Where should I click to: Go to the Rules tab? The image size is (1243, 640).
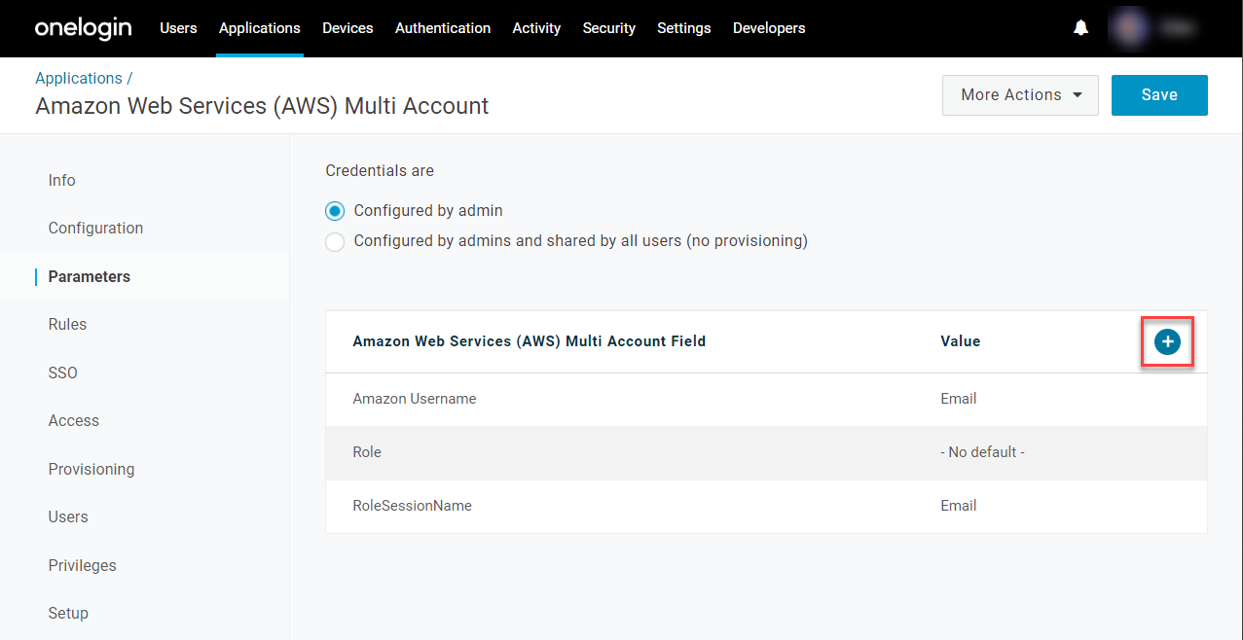[67, 324]
